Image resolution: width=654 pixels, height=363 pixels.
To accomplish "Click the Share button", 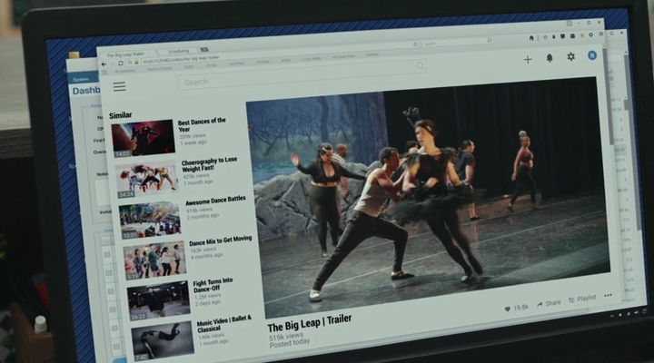I will pyautogui.click(x=549, y=303).
